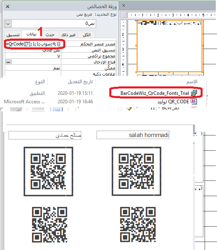Switch to the حدث tab
Screen dimensions: 217x250
50,35
